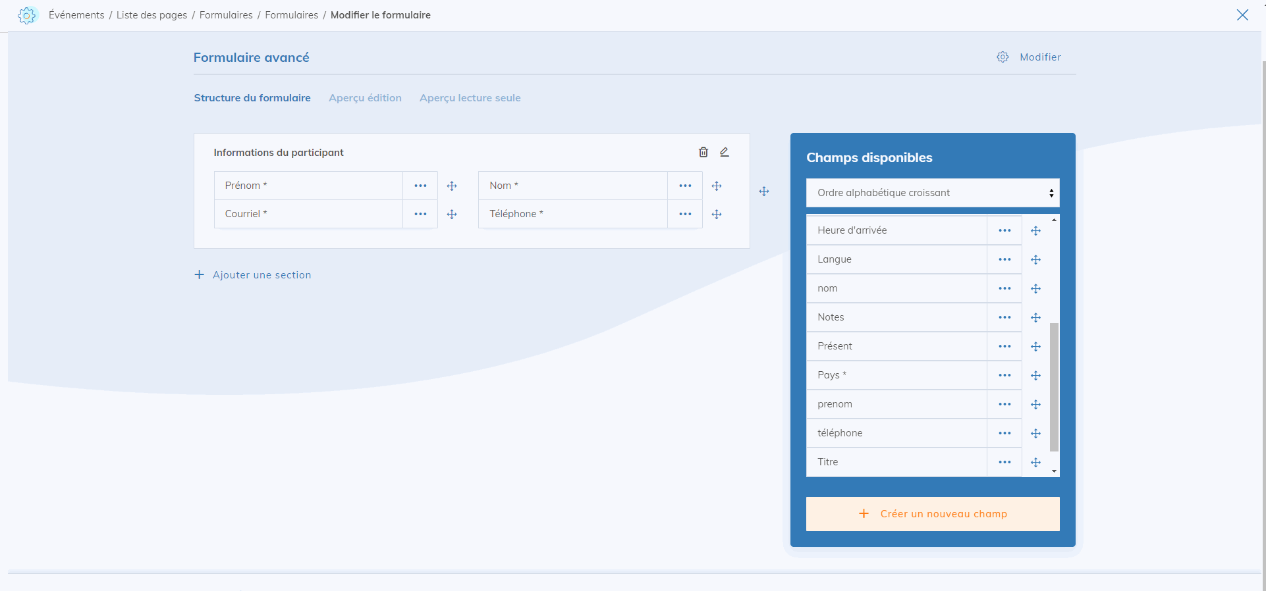The height and width of the screenshot is (591, 1266).
Task: Click the move handle for Prénom field
Action: point(452,186)
